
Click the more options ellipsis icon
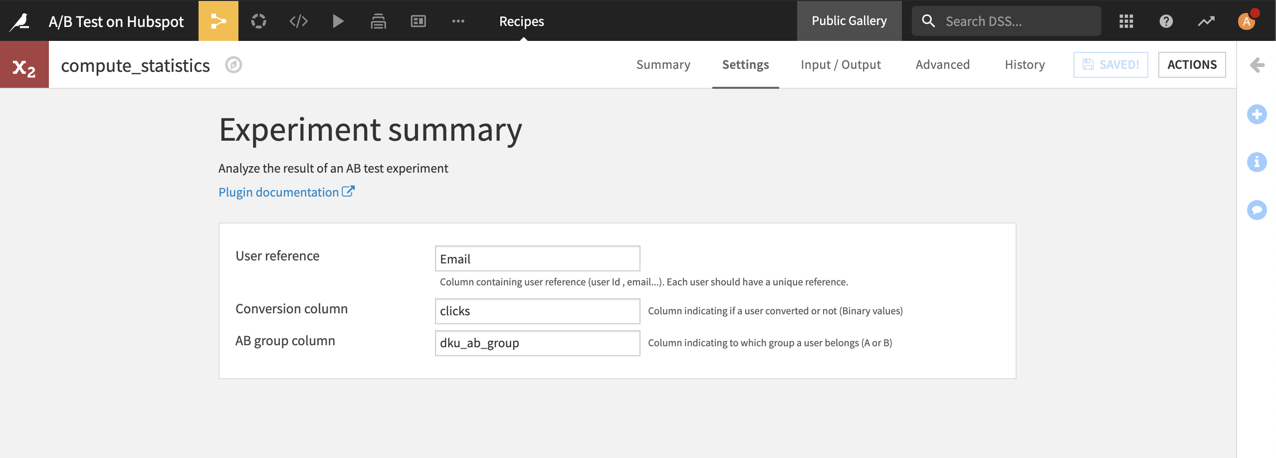coord(457,20)
